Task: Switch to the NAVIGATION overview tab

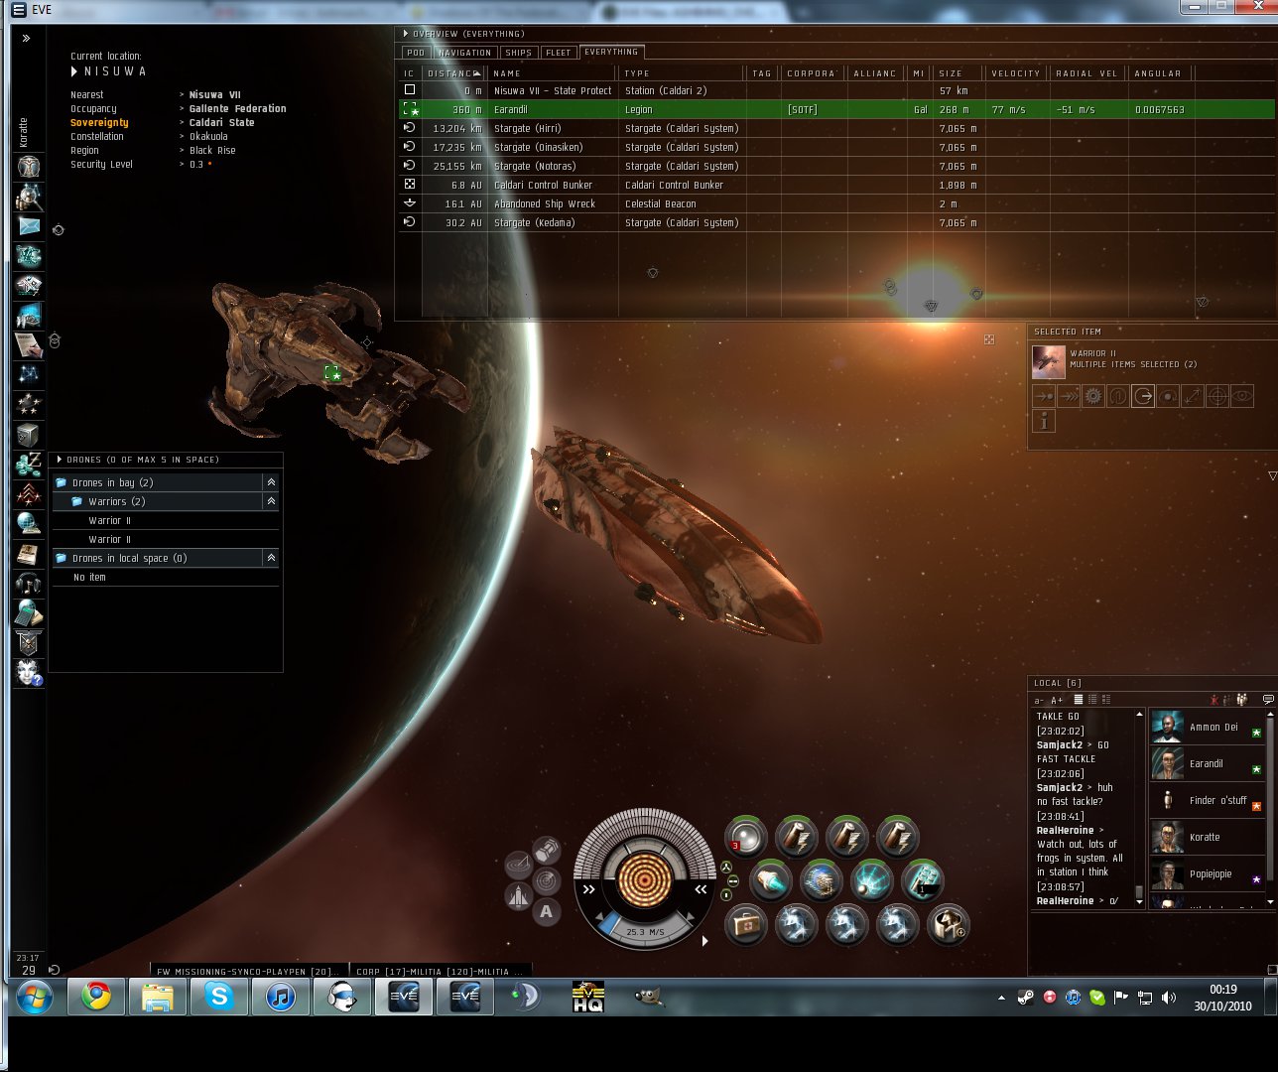Action: coord(464,53)
